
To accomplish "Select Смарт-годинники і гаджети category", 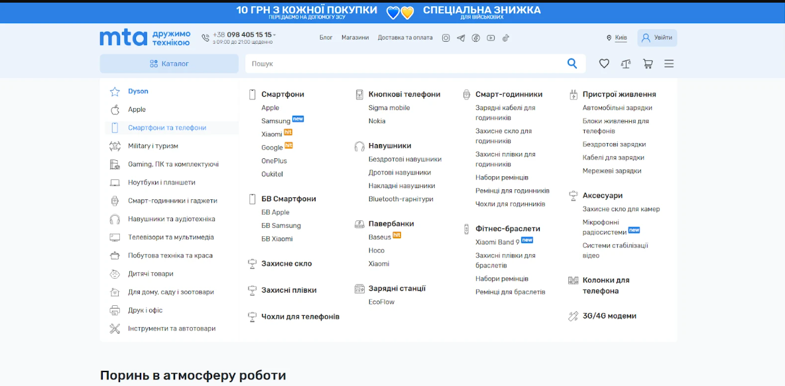I will (x=172, y=201).
